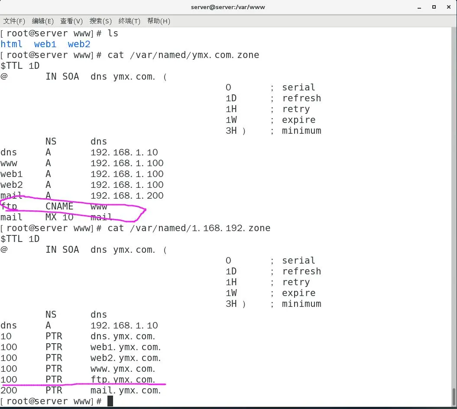The width and height of the screenshot is (457, 409).
Task: Click second zone's 'IN SOA' text
Action: tap(62, 250)
